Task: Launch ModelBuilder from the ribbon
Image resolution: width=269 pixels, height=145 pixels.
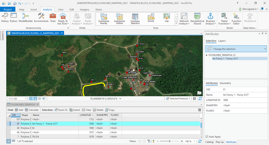Action: point(26,18)
